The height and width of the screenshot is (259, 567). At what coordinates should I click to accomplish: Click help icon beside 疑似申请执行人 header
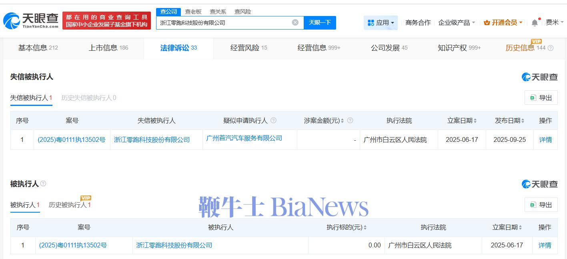coord(274,120)
